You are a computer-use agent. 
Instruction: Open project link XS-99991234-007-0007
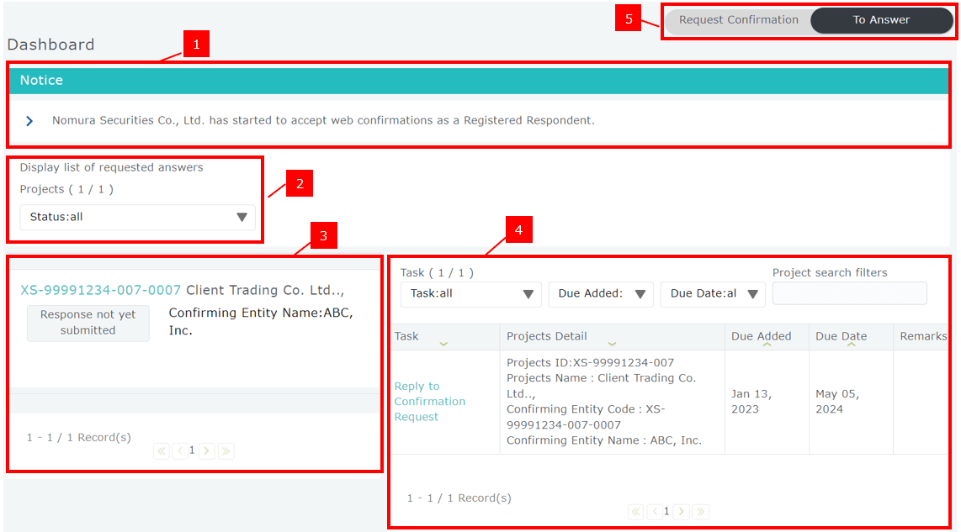[x=101, y=290]
